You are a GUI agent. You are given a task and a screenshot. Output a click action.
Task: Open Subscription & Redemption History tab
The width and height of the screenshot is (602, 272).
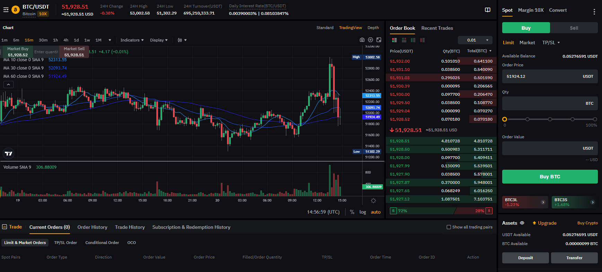pos(191,227)
